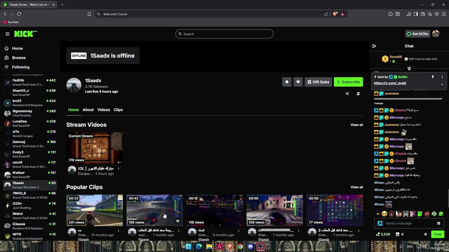Viewport: 449px width, 252px height.
Task: Toggle the browser sidebar panel icon
Action: pos(416,14)
